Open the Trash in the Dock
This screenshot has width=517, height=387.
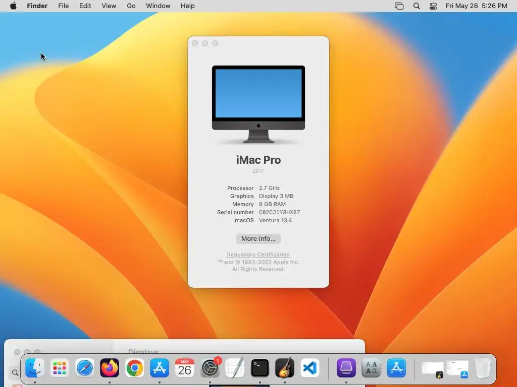pos(483,367)
